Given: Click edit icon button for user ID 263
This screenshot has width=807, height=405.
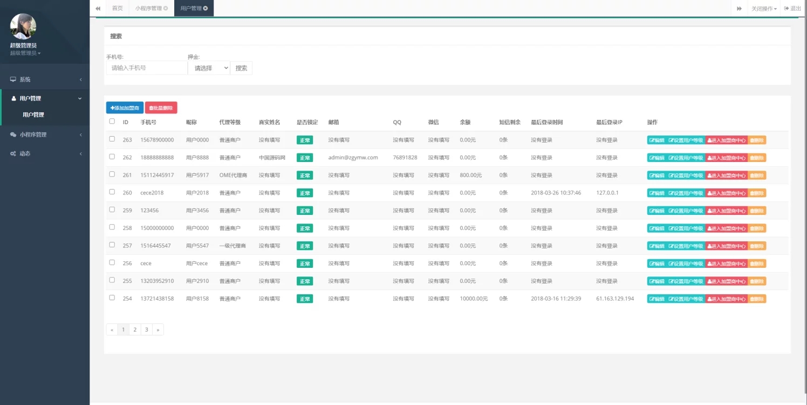Looking at the screenshot, I should pos(656,140).
